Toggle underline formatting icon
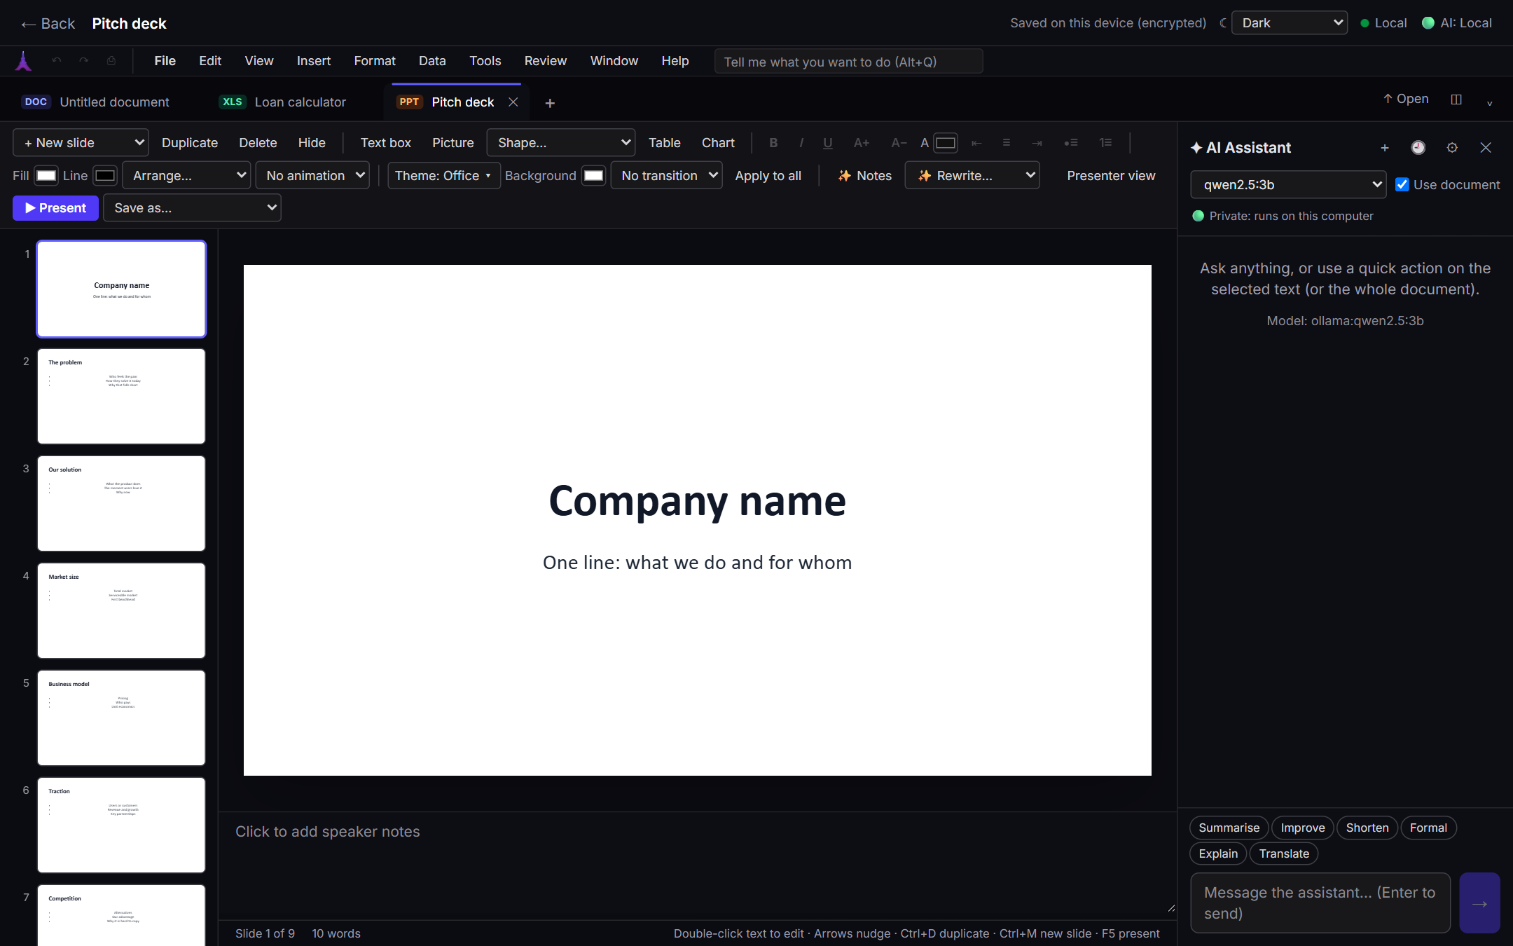This screenshot has height=946, width=1513. (x=828, y=143)
